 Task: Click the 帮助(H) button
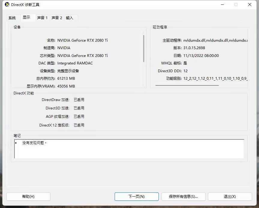[x=28, y=196]
